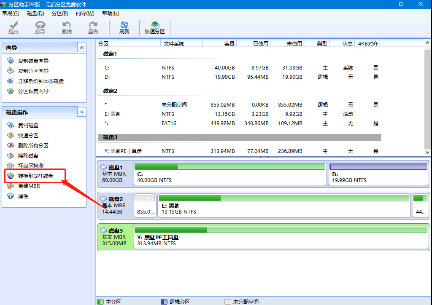This screenshot has height=305, width=432.
Task: Select the Y: 黑鲨PE工具盘 partition bar
Action: click(x=281, y=237)
